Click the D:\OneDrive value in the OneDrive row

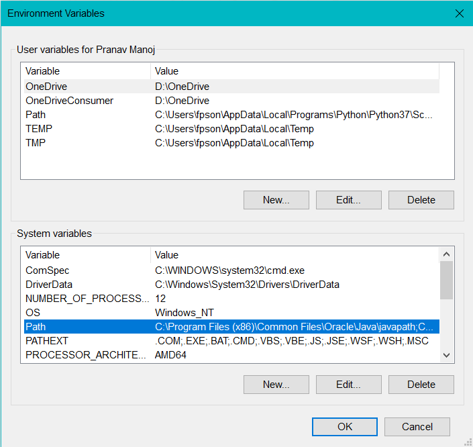[182, 87]
